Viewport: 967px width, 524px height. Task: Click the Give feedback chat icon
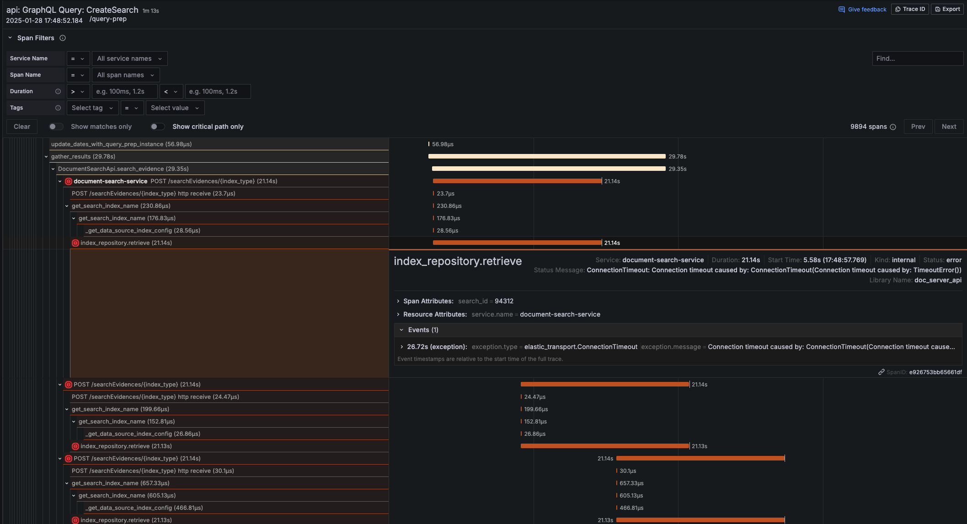point(841,9)
